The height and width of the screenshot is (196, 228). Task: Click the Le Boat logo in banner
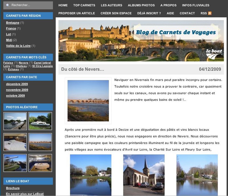(214, 54)
